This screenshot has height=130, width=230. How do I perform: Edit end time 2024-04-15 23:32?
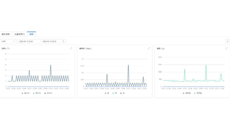pos(49,41)
